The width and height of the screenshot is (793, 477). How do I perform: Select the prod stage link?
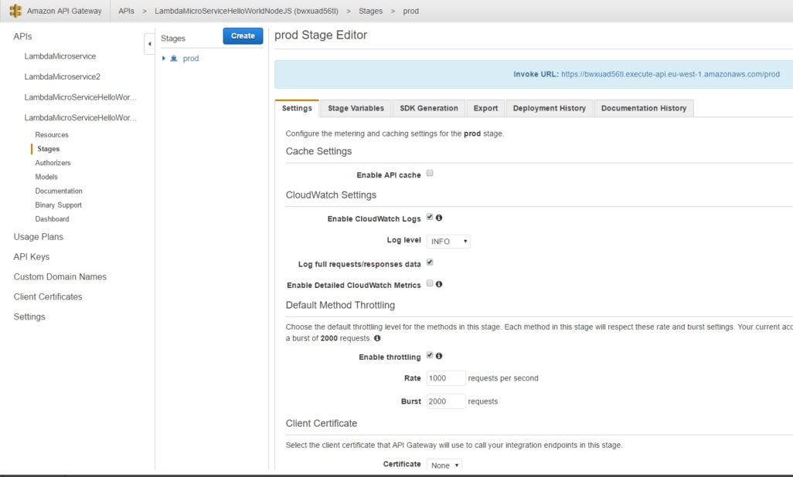(x=191, y=59)
